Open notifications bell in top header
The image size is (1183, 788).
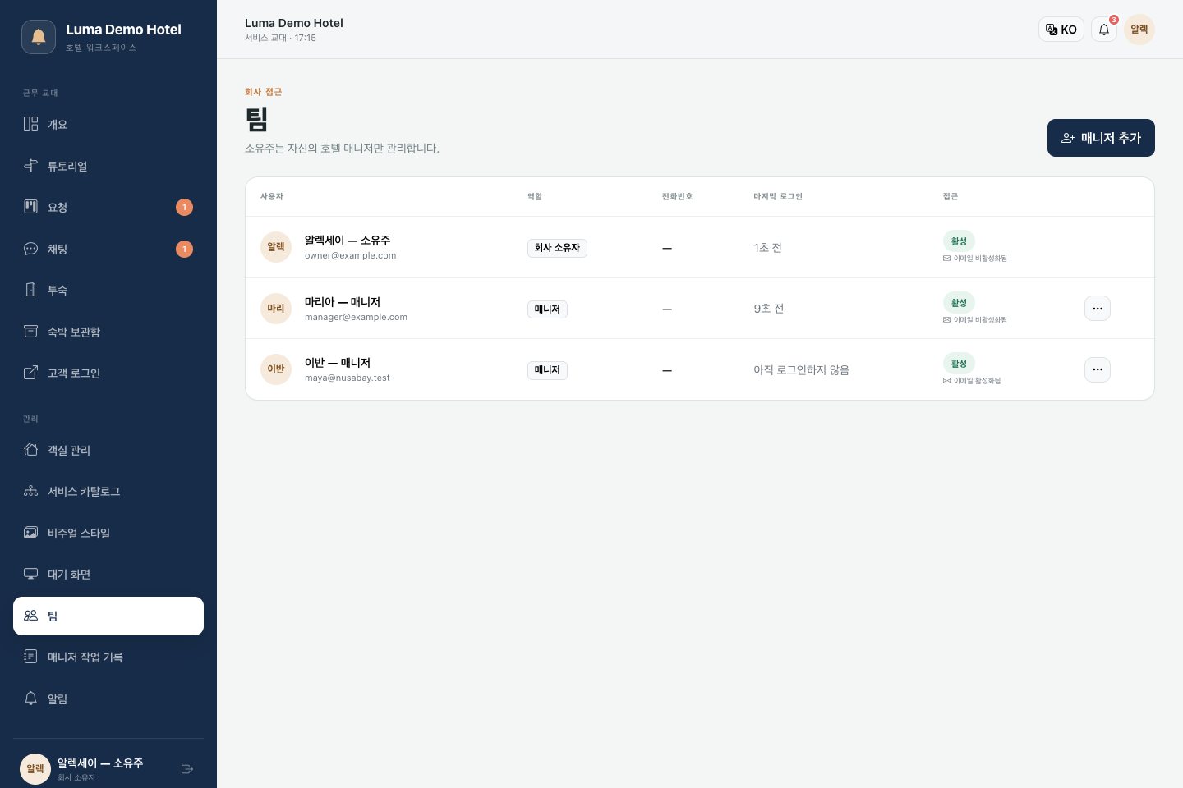point(1104,30)
